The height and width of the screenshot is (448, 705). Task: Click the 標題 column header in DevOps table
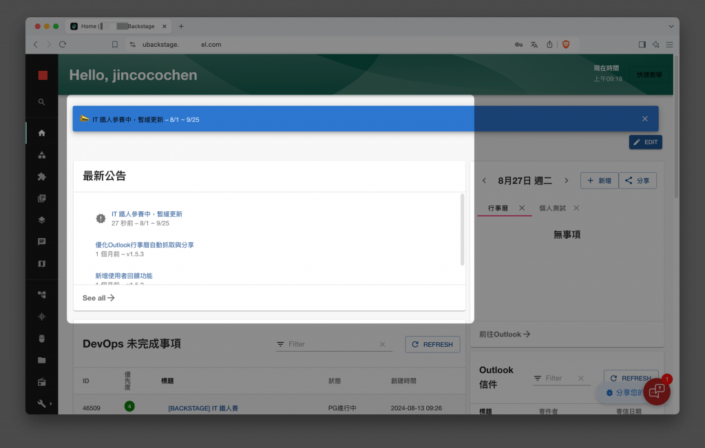click(x=167, y=381)
